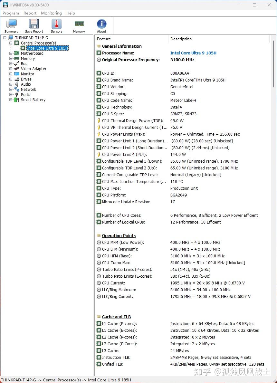Click chip icon beside Processor Name

tap(99, 53)
